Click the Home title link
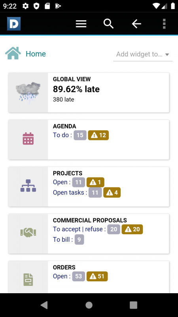This screenshot has height=317, width=178. 36,54
